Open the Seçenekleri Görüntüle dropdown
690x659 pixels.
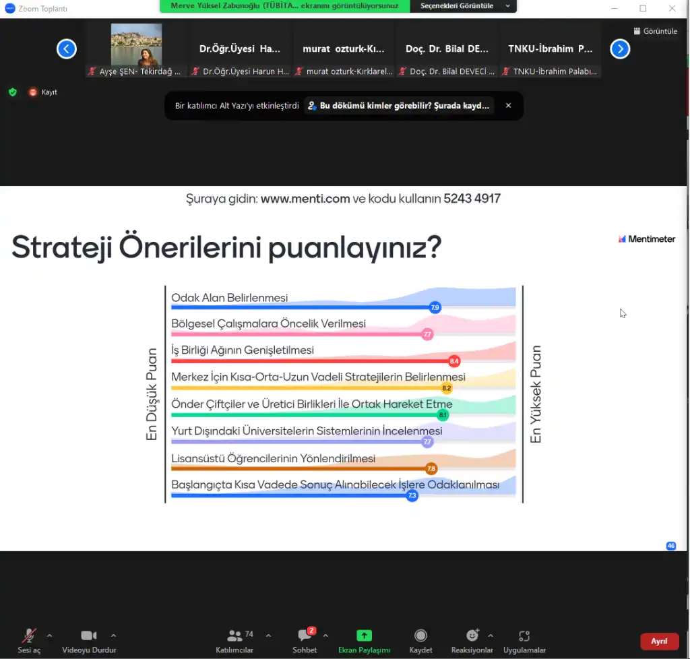[463, 6]
